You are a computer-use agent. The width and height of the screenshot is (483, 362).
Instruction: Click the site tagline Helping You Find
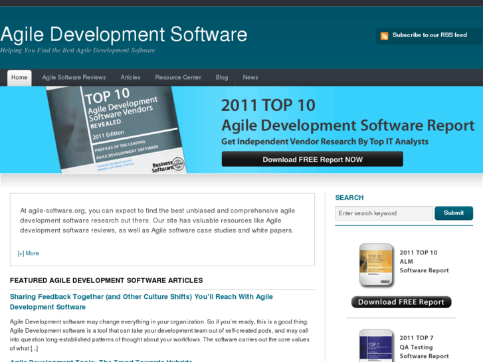pos(78,50)
